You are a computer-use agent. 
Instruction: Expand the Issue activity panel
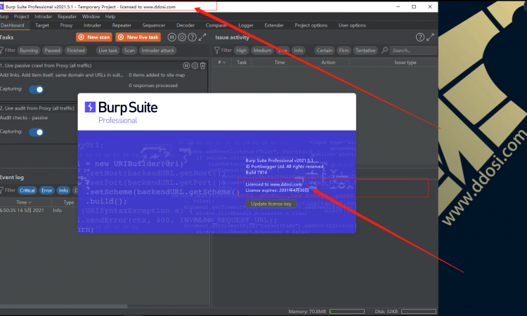[430, 37]
